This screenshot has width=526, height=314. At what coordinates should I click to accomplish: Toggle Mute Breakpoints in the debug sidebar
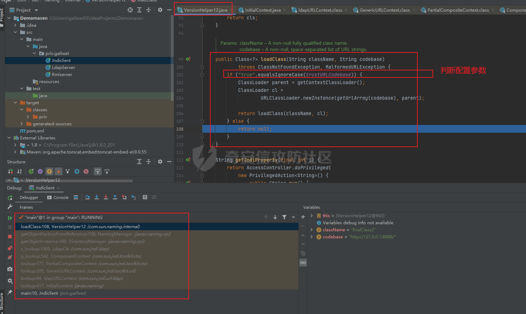(x=10, y=257)
